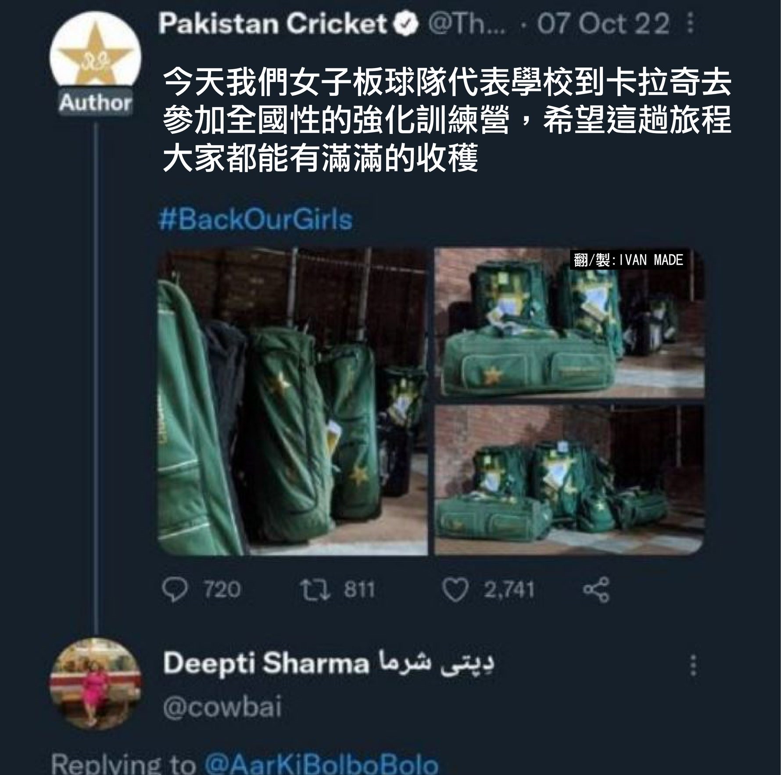Open the bottom-right kit bags photo

pos(570,480)
